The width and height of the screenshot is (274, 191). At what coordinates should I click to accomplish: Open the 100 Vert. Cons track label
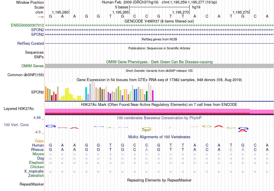tap(16, 125)
